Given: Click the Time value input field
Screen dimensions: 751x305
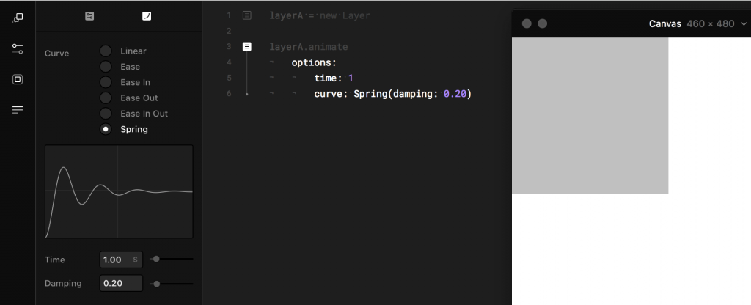Looking at the screenshot, I should click(x=121, y=260).
